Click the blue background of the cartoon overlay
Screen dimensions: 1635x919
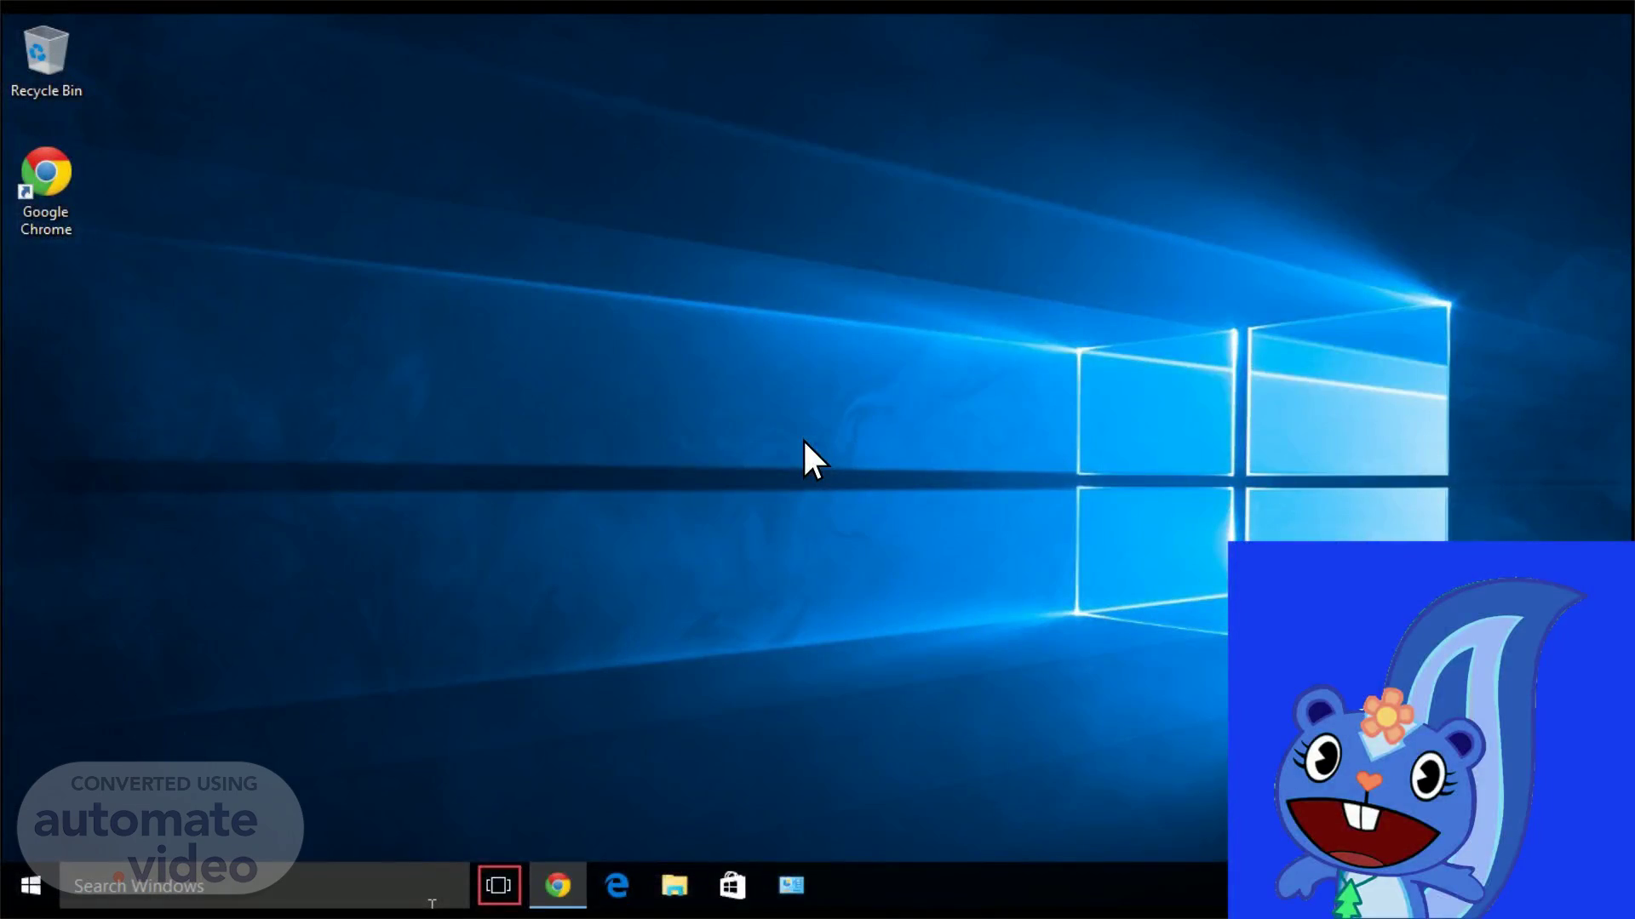[1294, 596]
